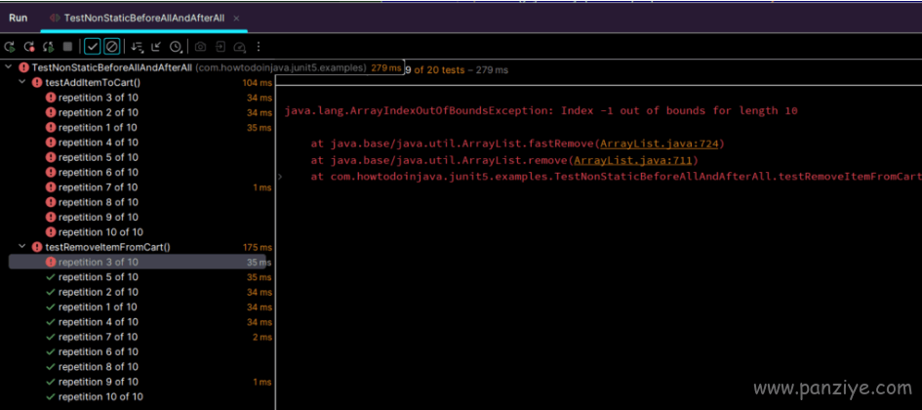Select passed repetition 8 of 10
The height and width of the screenshot is (410, 922).
[x=99, y=367]
